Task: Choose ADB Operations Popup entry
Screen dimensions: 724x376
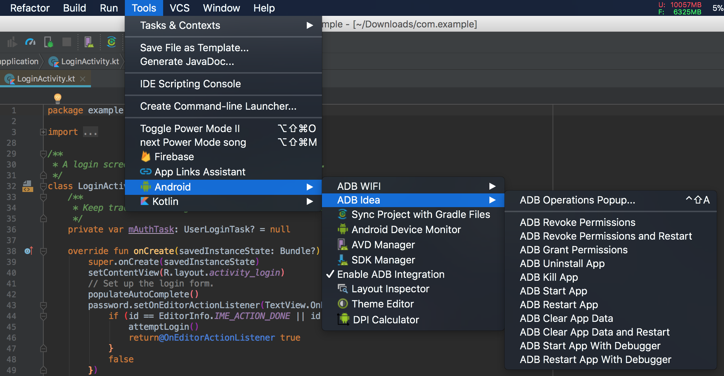Action: (x=577, y=200)
